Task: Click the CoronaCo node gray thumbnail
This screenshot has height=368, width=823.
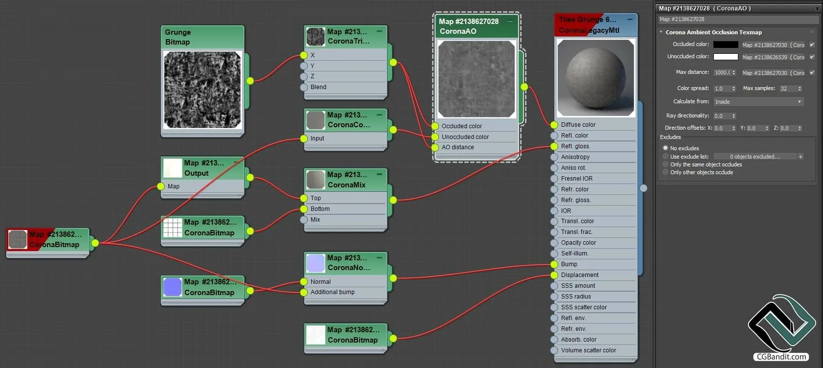Action: (x=316, y=120)
